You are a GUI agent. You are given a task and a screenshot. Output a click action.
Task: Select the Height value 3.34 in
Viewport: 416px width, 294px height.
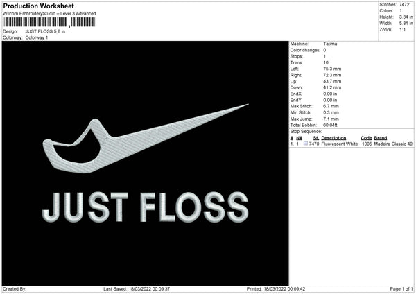click(x=406, y=17)
